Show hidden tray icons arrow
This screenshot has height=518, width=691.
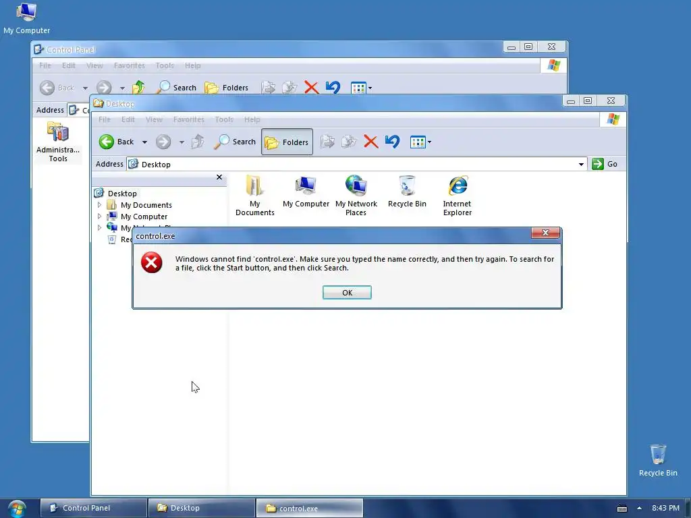click(x=639, y=508)
